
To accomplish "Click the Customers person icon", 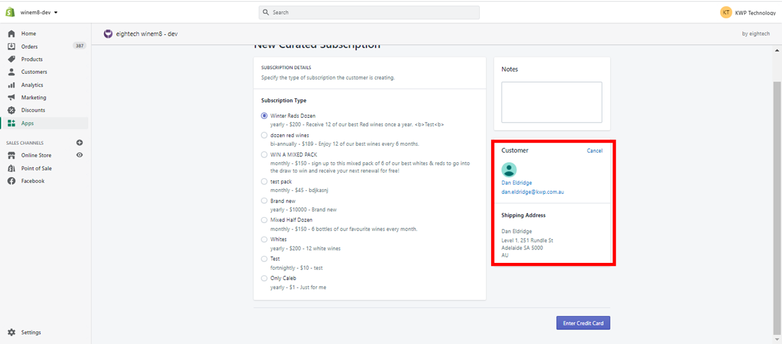I will tap(11, 72).
